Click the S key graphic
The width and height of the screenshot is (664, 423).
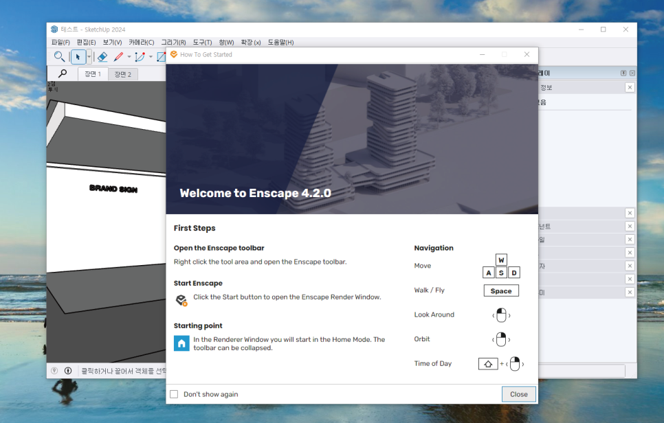pyautogui.click(x=501, y=273)
